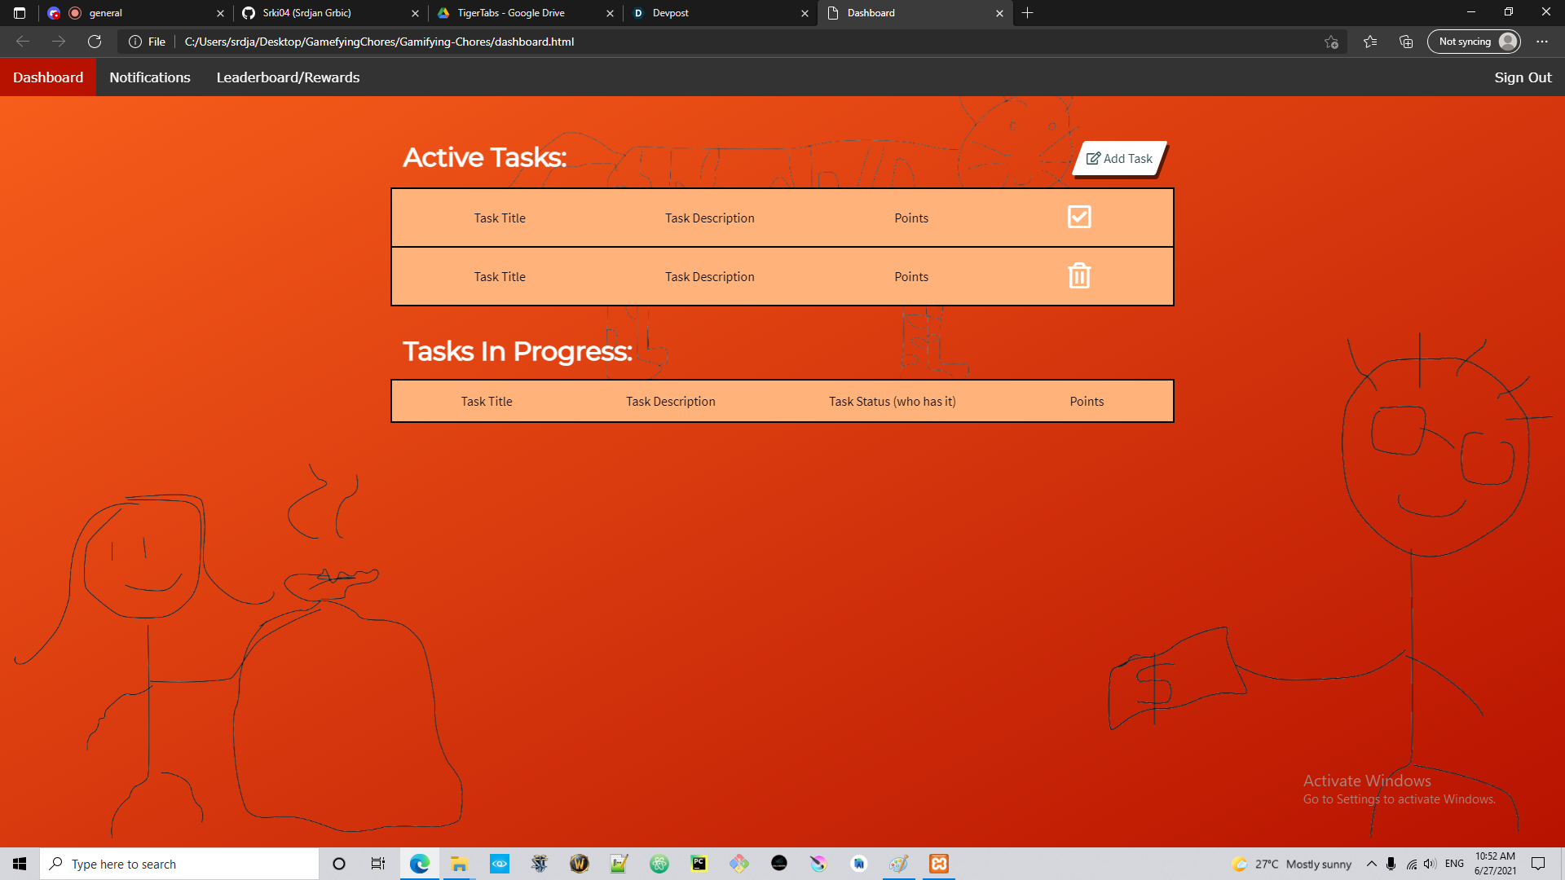
Task: Click the Windows taskbar search box
Action: point(179,864)
